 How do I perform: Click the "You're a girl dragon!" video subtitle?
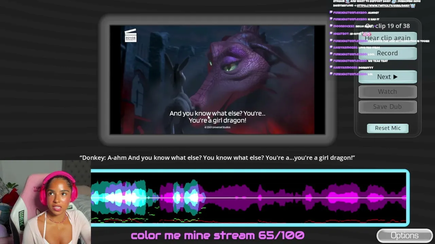[x=217, y=120]
